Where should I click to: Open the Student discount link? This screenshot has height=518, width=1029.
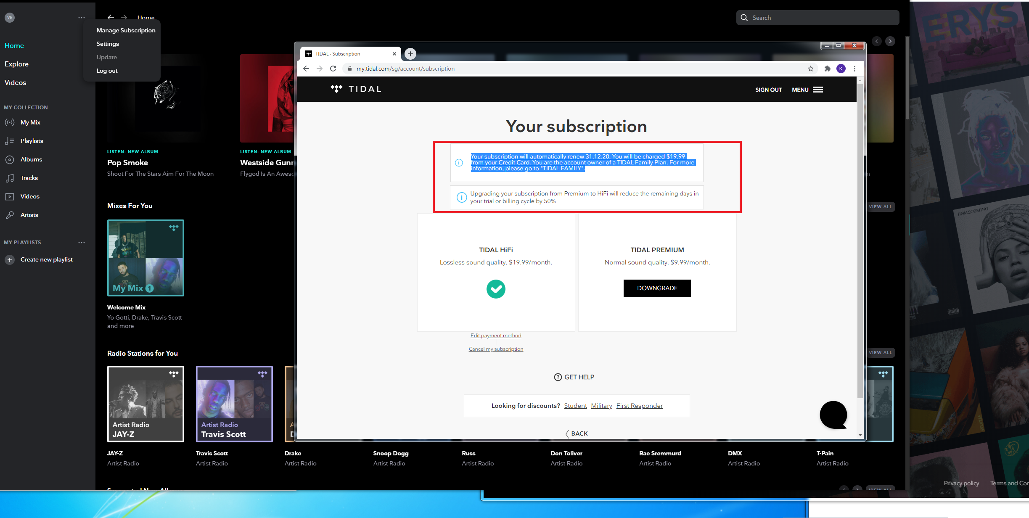pos(575,406)
